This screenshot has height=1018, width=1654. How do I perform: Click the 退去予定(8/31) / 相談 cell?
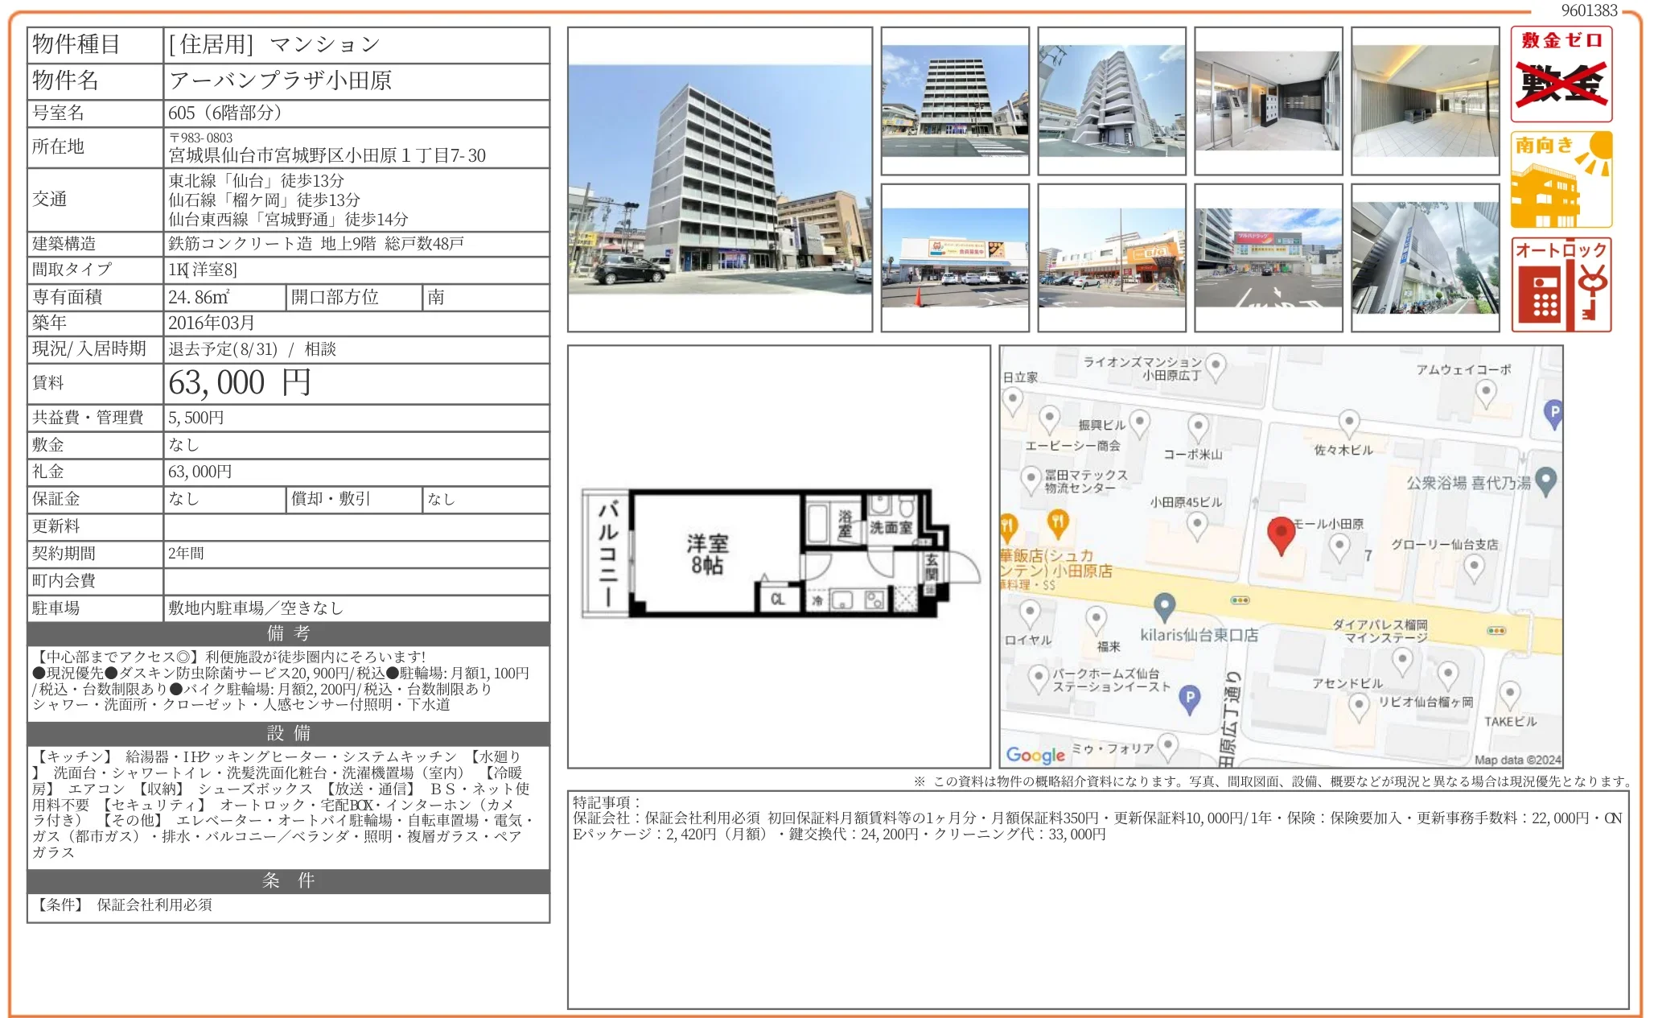click(356, 349)
